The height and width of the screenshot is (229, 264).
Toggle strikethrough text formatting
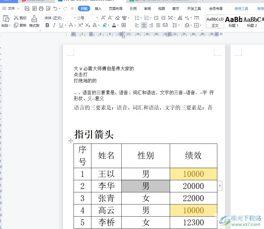pos(71,25)
